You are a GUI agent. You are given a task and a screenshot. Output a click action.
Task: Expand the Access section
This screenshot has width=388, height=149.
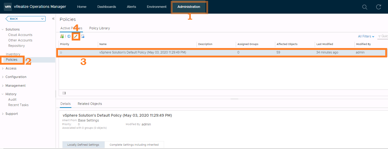pos(3,69)
